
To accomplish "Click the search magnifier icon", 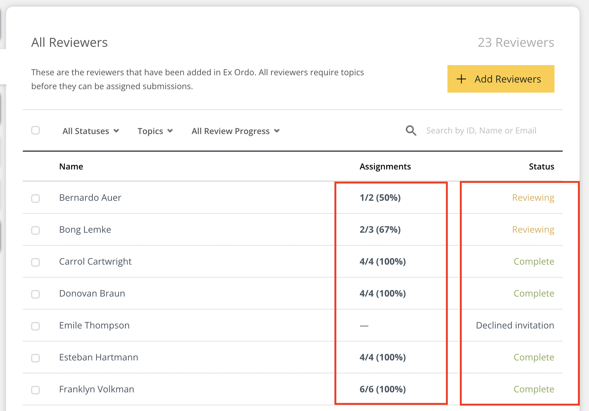I will point(411,131).
